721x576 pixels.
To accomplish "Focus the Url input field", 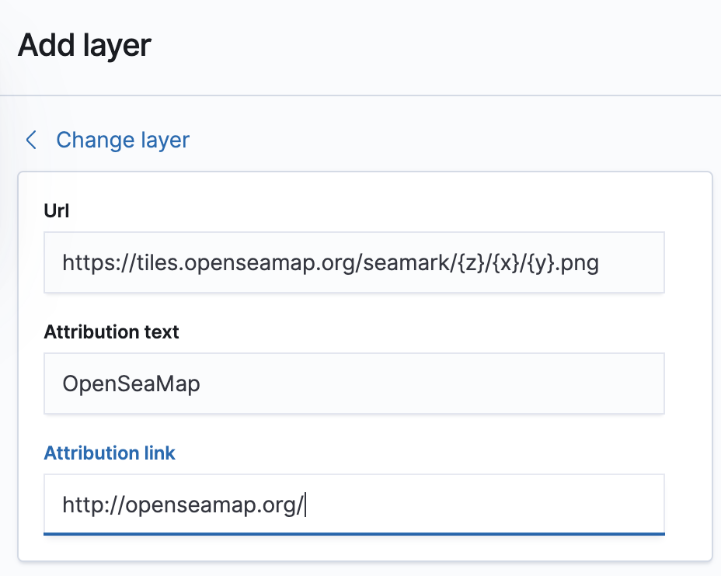I will pyautogui.click(x=354, y=262).
